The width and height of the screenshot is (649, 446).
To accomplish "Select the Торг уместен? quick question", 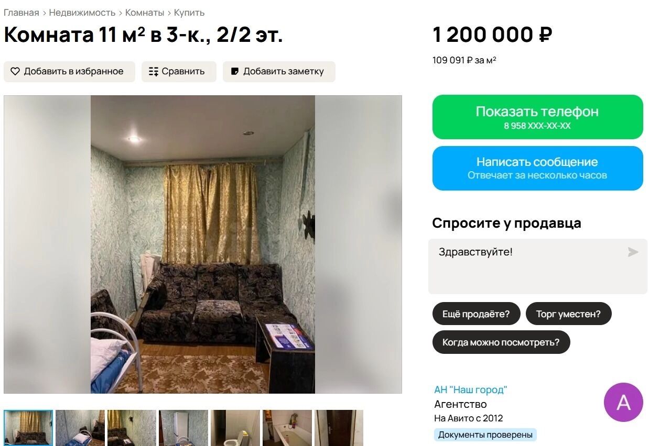I will [568, 314].
